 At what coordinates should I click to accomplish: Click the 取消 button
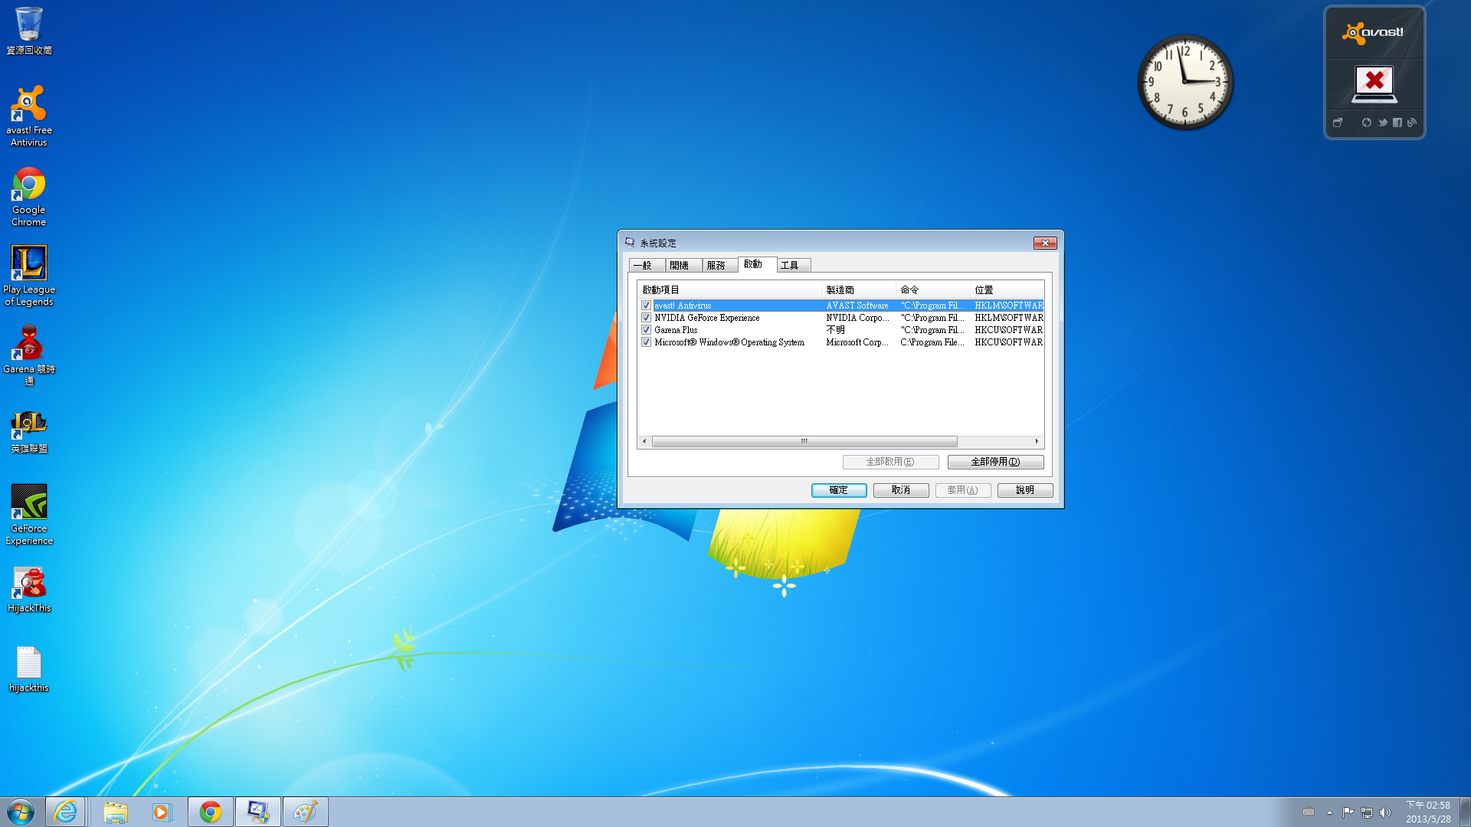point(901,490)
